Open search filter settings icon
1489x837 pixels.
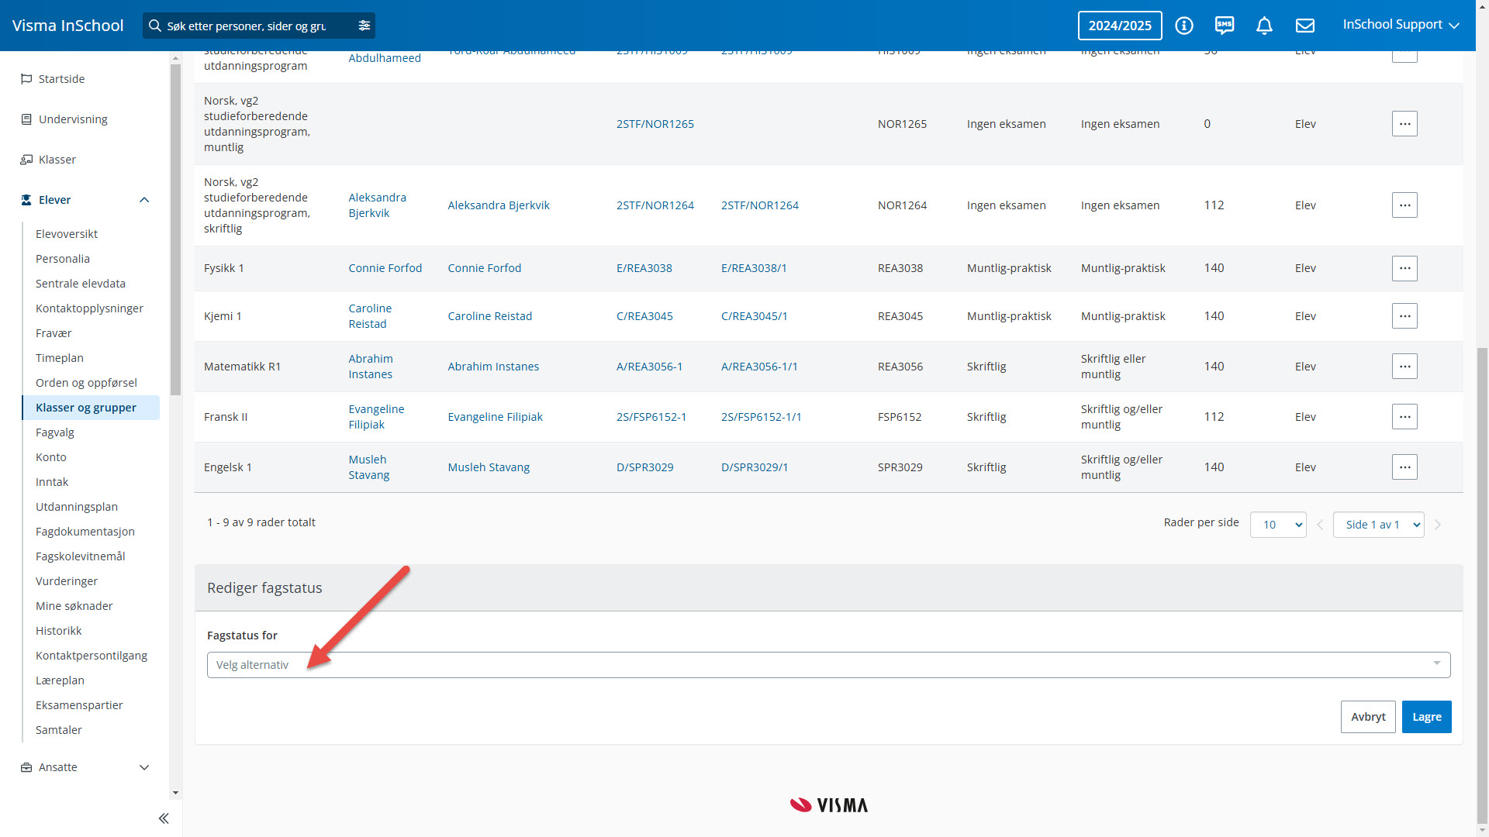pos(364,26)
